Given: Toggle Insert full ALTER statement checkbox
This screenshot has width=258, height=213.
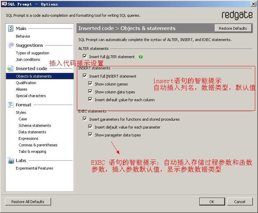Looking at the screenshot, I should [x=85, y=56].
